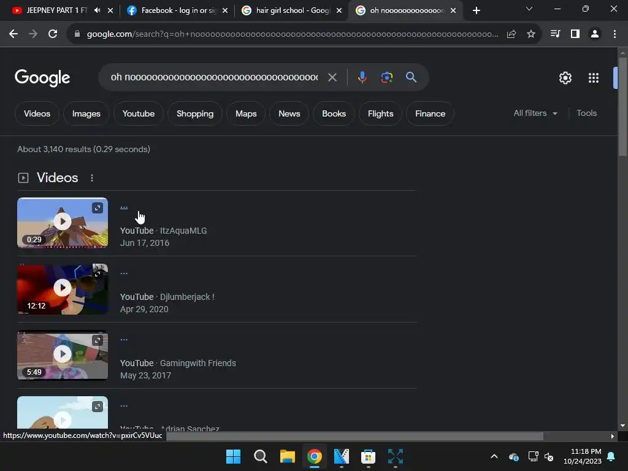The width and height of the screenshot is (628, 471).
Task: Open Chrome three-dot menu
Action: [615, 34]
